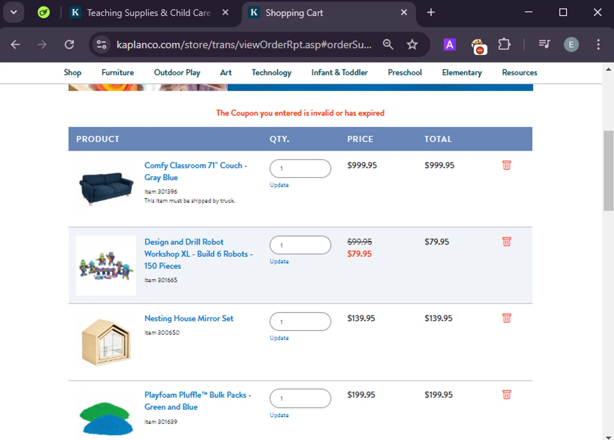Click 'This item must be shipped by truck' note
The width and height of the screenshot is (614, 440).
click(x=190, y=200)
